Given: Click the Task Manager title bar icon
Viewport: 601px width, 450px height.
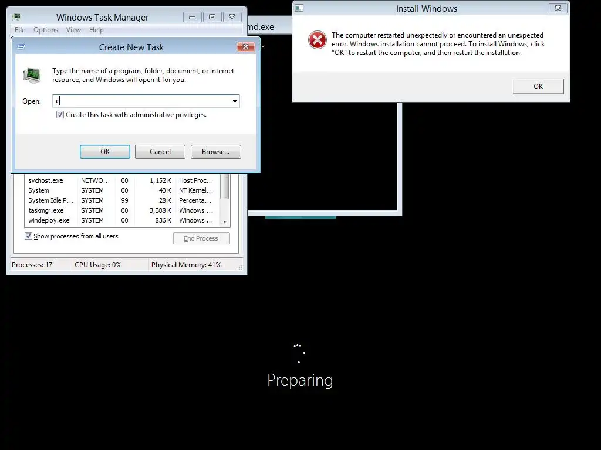Looking at the screenshot, I should [16, 18].
